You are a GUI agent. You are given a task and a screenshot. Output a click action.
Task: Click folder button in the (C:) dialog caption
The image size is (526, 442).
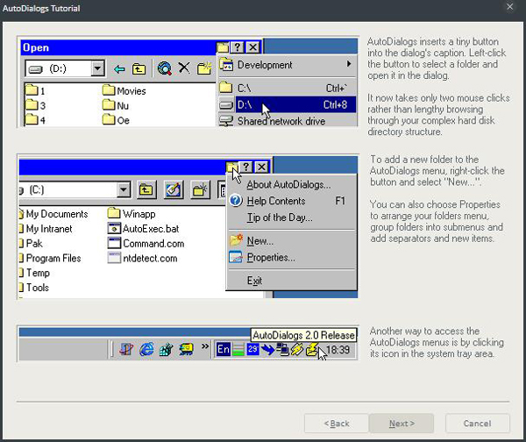231,167
